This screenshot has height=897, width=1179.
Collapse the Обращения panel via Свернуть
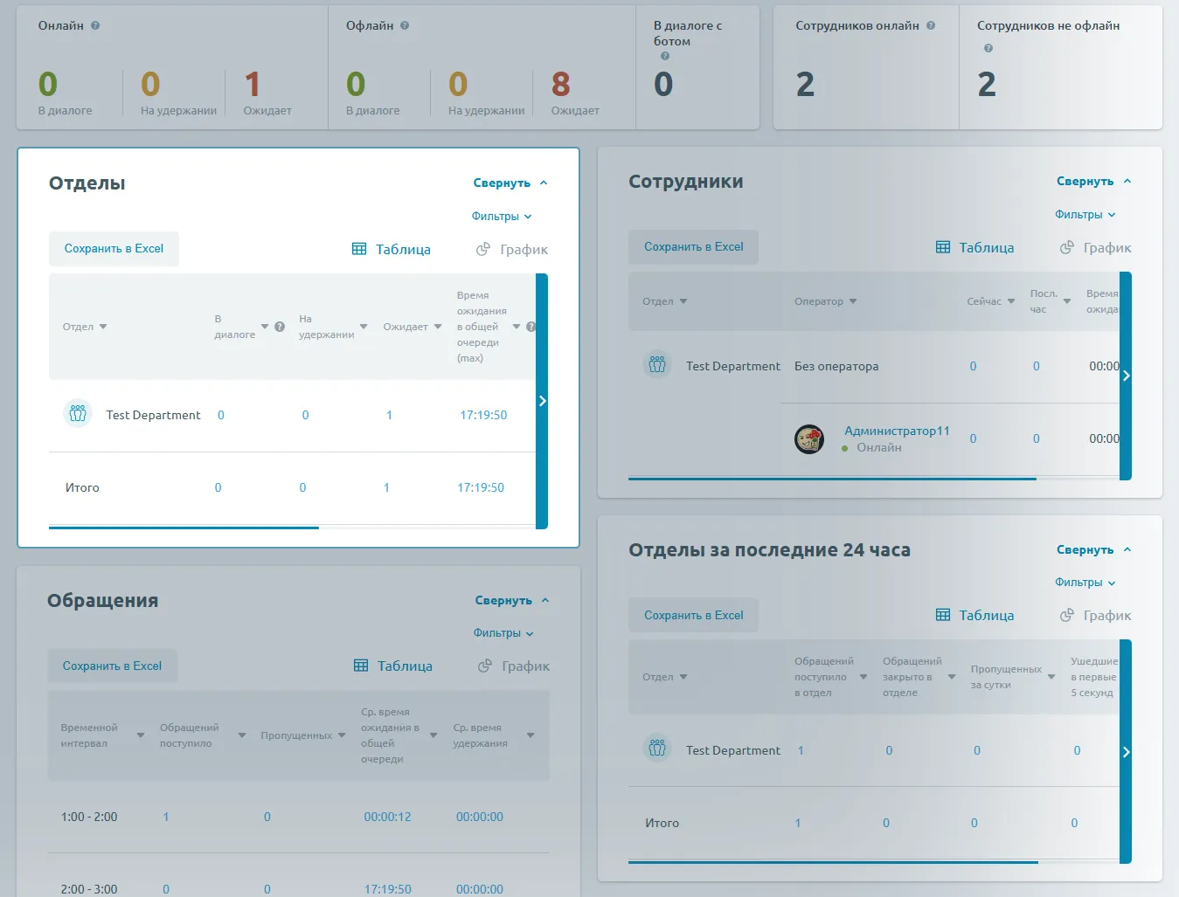511,601
